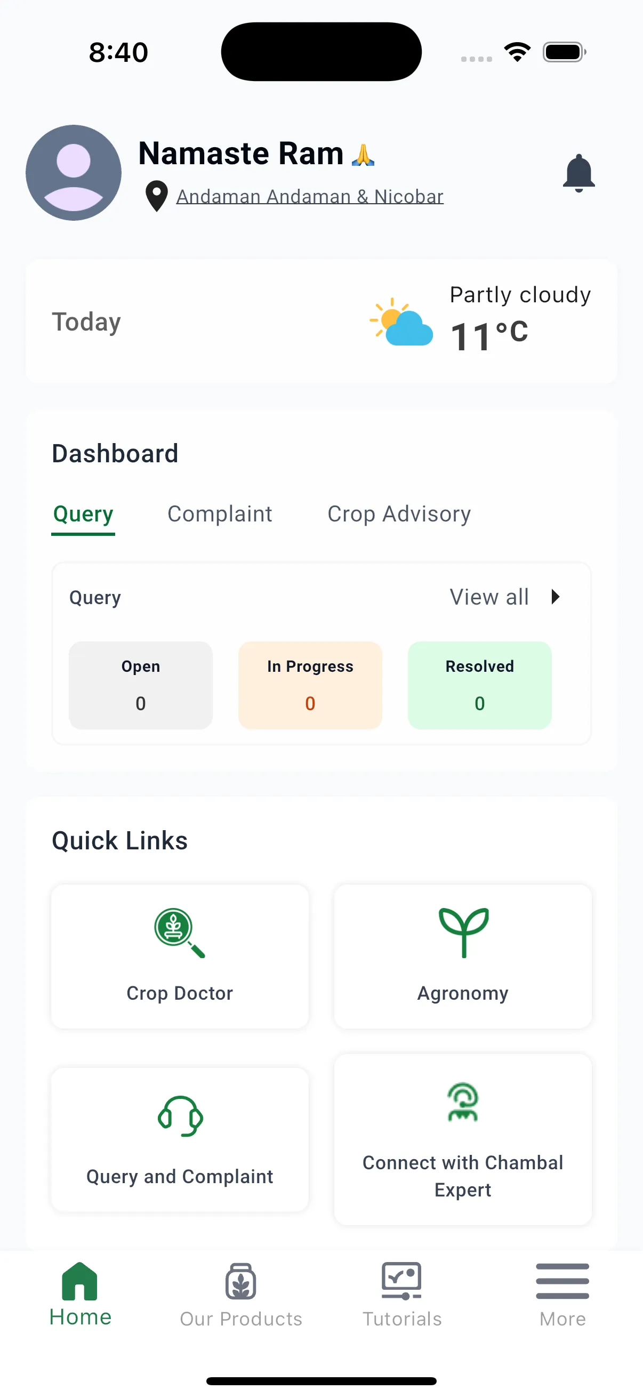Open Tutorials in bottom navigation
Screen dimensions: 643x1398
(x=402, y=1295)
